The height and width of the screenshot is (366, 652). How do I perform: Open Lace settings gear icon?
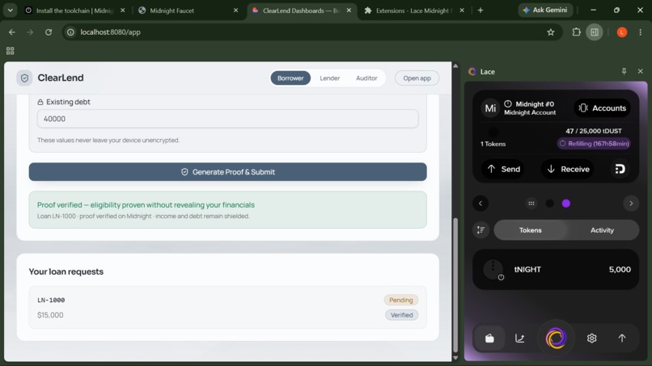(x=591, y=339)
